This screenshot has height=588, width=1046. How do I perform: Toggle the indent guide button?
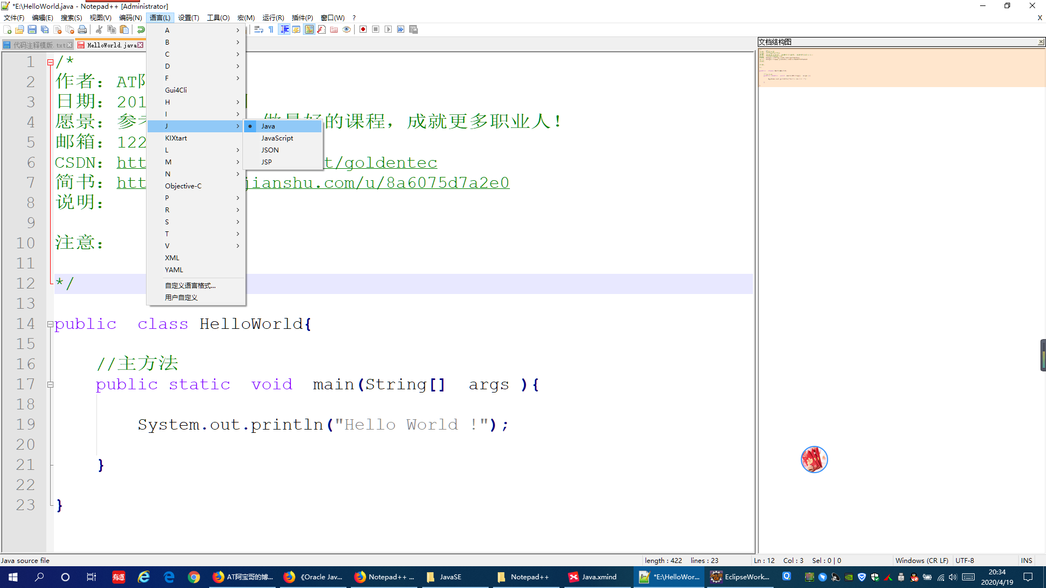(x=284, y=29)
